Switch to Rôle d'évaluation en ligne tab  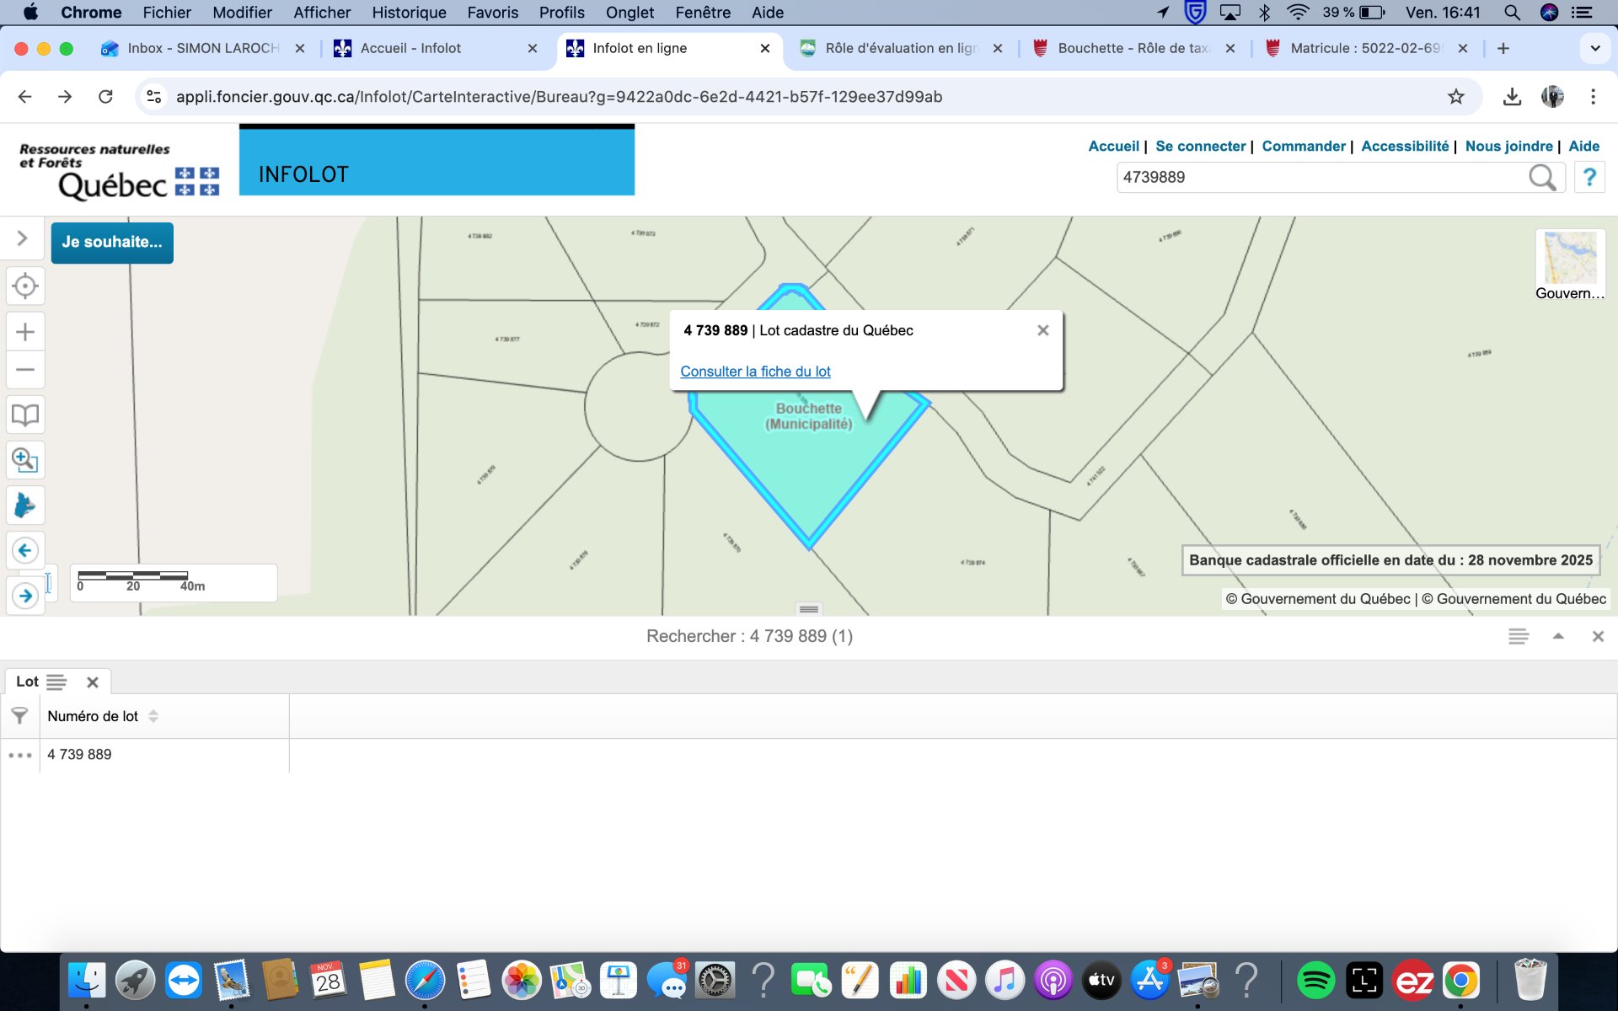point(900,48)
